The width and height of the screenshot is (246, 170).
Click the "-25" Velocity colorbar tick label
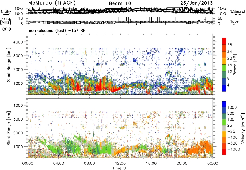231,131
